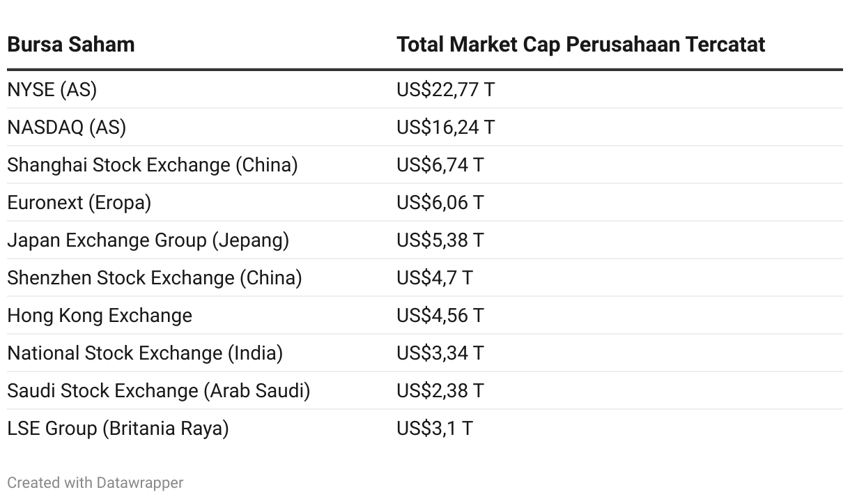Click the US$16,24 T value
Viewport: 850px width, 499px height.
tap(446, 128)
